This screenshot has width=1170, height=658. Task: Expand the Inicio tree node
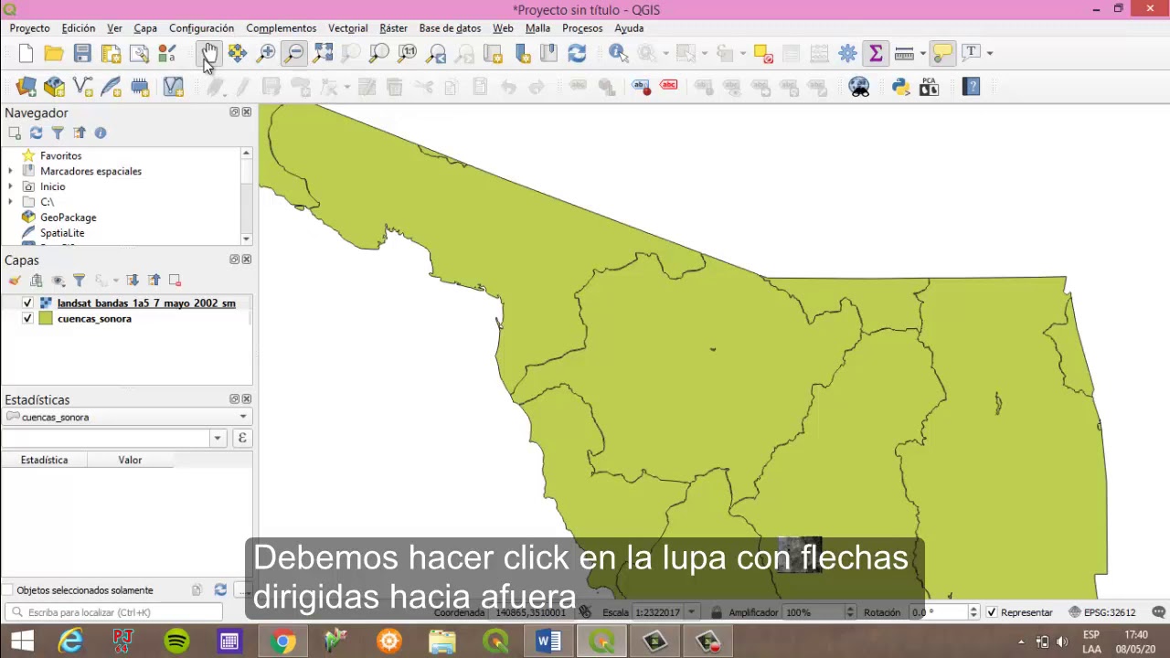pyautogui.click(x=10, y=187)
